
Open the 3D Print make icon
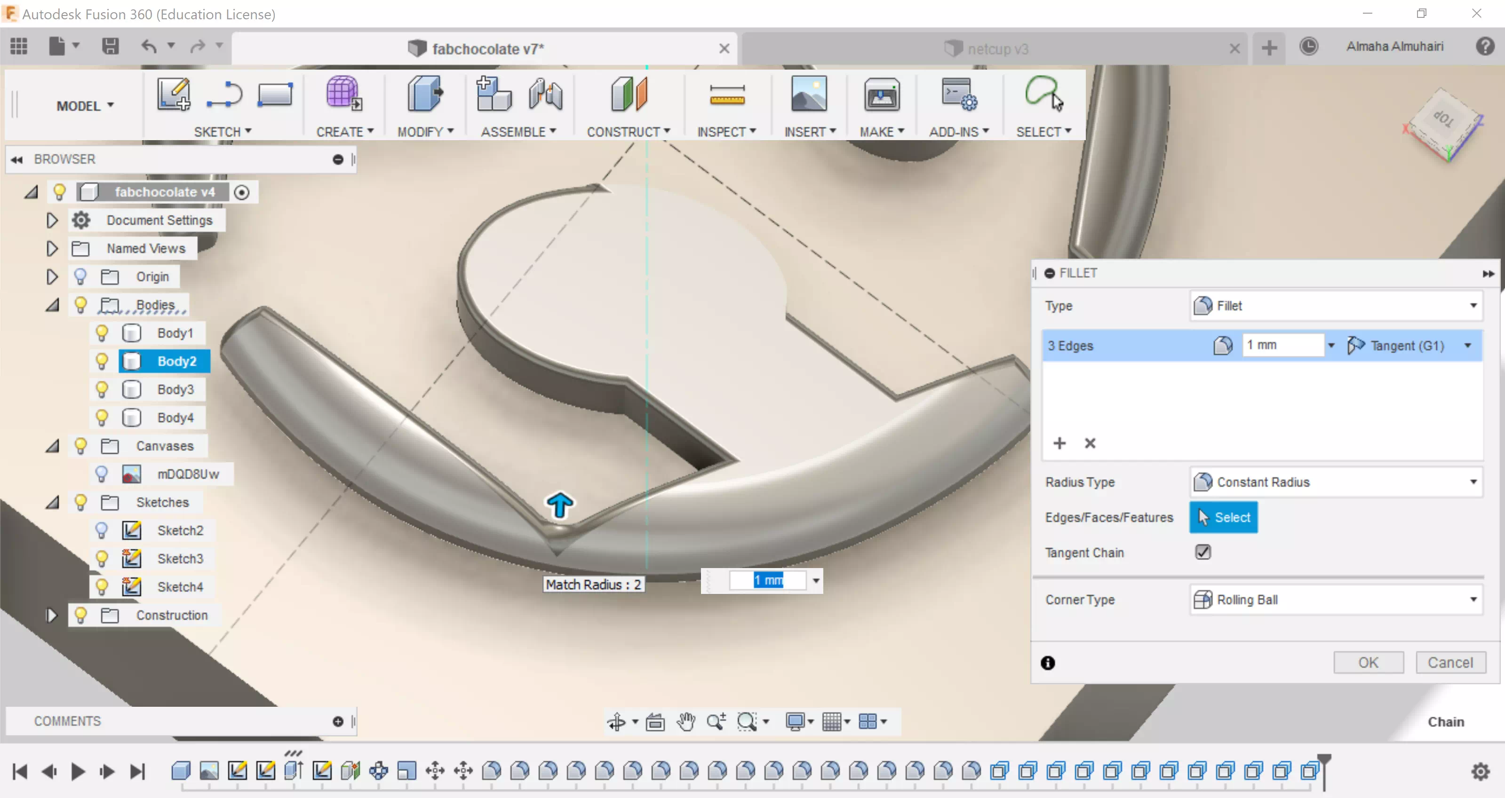pos(881,95)
